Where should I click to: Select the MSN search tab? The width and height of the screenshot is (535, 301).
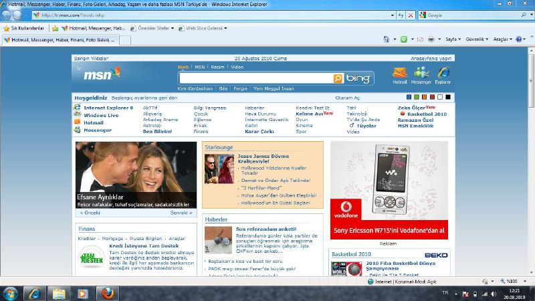[199, 68]
